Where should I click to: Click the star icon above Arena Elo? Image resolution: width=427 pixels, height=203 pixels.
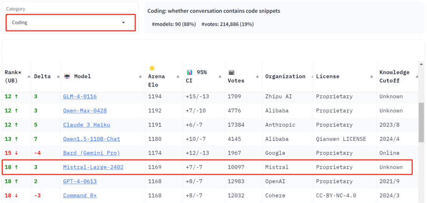(x=152, y=68)
